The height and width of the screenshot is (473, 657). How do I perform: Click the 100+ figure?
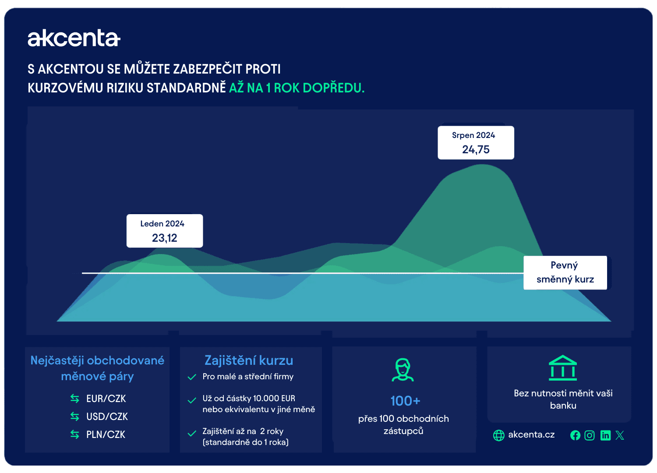(405, 401)
